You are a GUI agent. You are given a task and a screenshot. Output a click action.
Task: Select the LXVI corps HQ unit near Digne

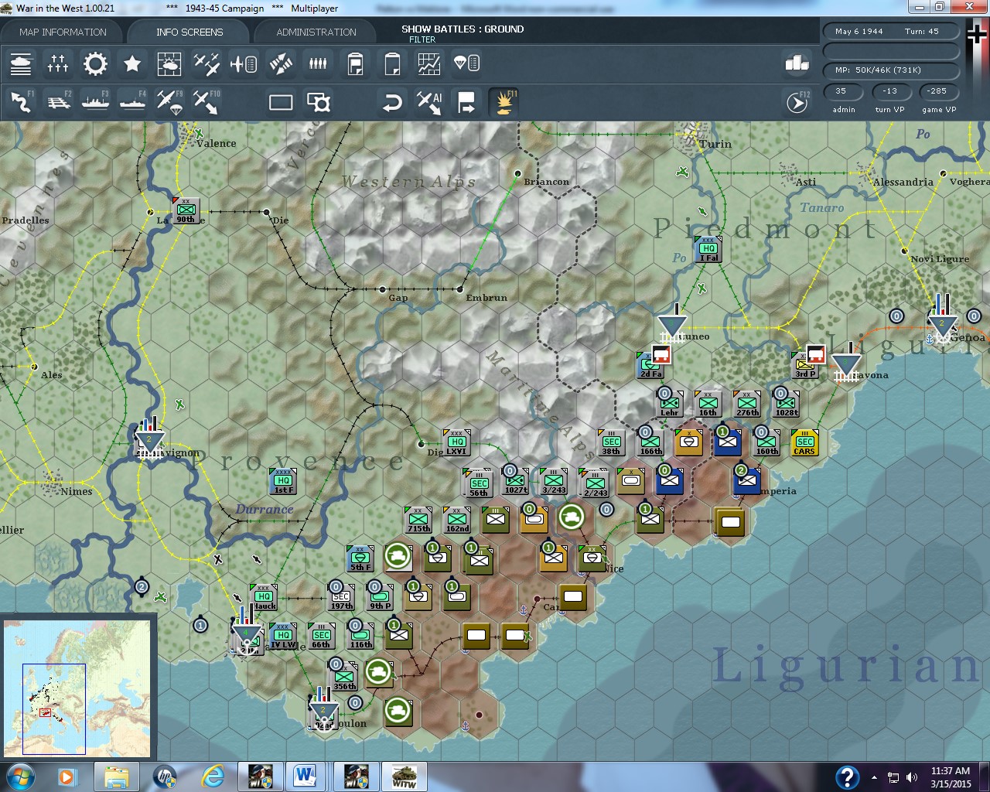pyautogui.click(x=456, y=442)
